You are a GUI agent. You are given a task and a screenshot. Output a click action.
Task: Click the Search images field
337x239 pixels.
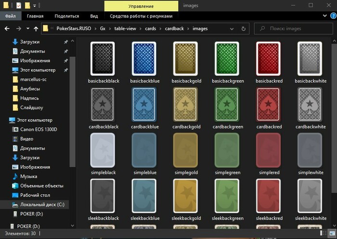(294, 28)
